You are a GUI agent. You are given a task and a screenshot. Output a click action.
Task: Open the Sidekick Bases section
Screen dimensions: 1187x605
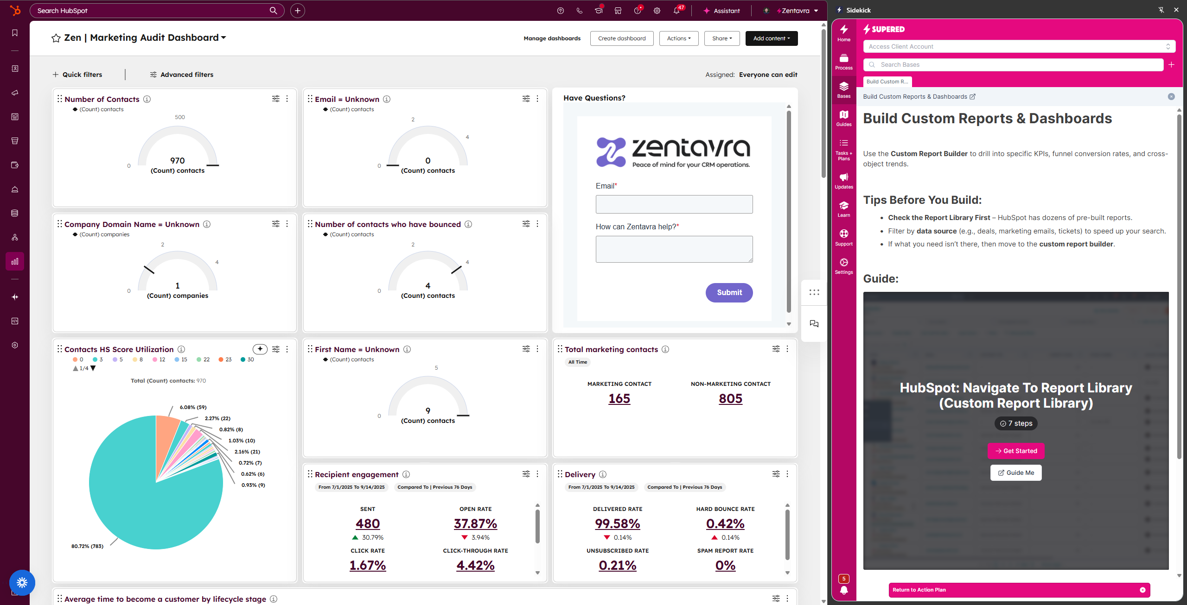point(843,90)
